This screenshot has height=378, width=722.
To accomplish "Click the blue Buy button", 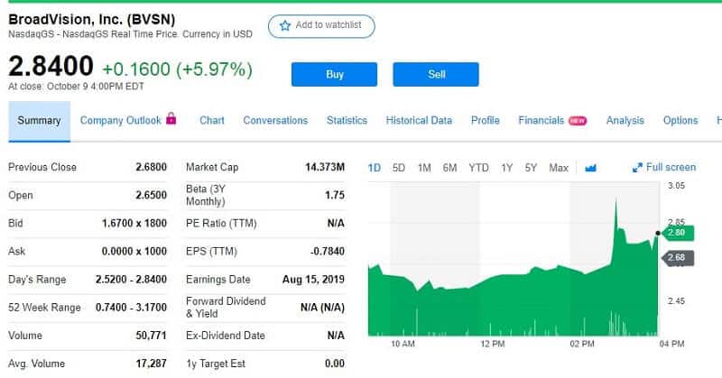I will 334,74.
